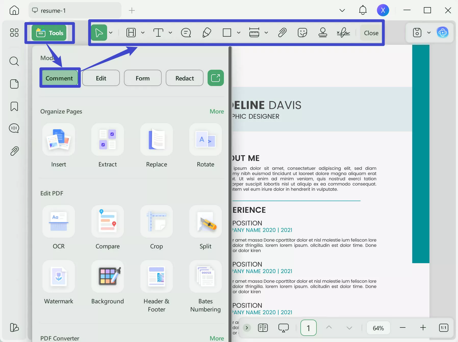Open the measure tool dropdown arrow
Screen dimensions: 458x342
pos(266,33)
